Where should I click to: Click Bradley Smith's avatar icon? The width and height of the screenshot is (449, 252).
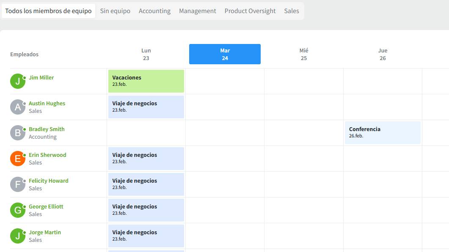tap(18, 133)
